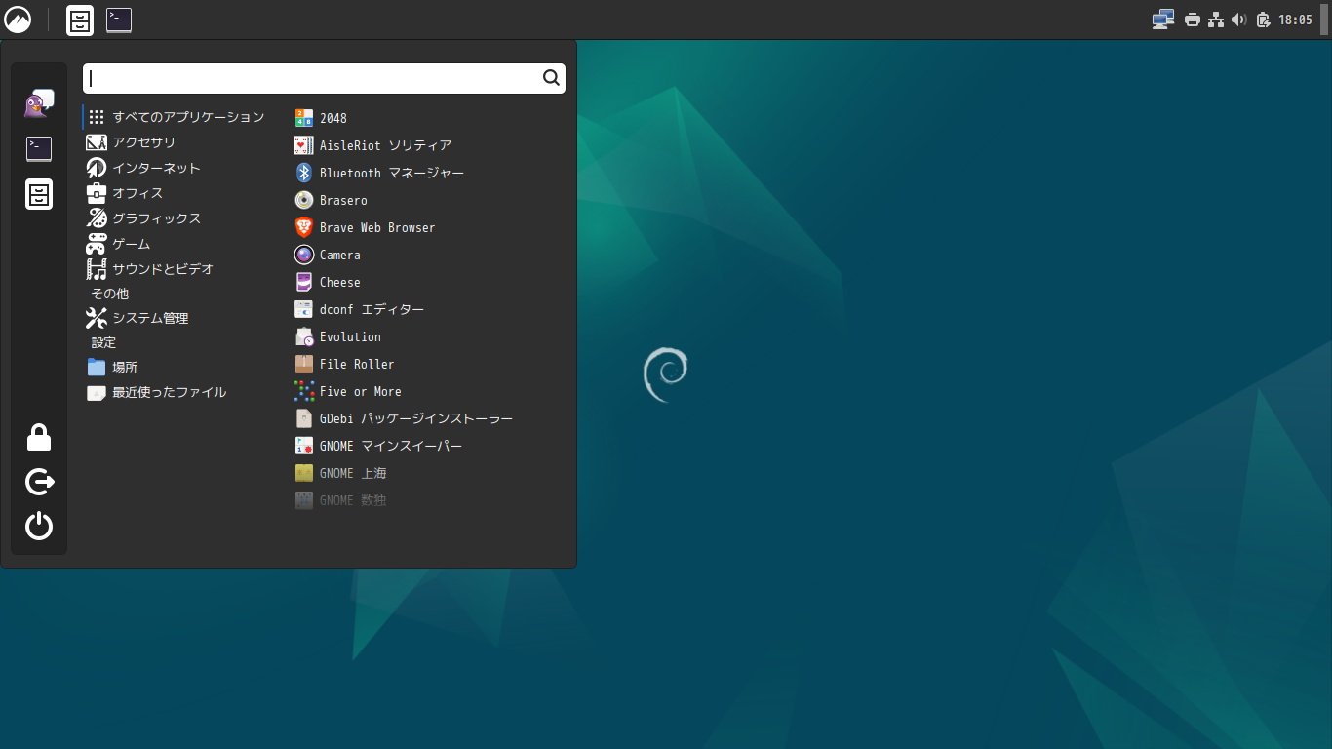Click the search magnifier icon

click(551, 78)
